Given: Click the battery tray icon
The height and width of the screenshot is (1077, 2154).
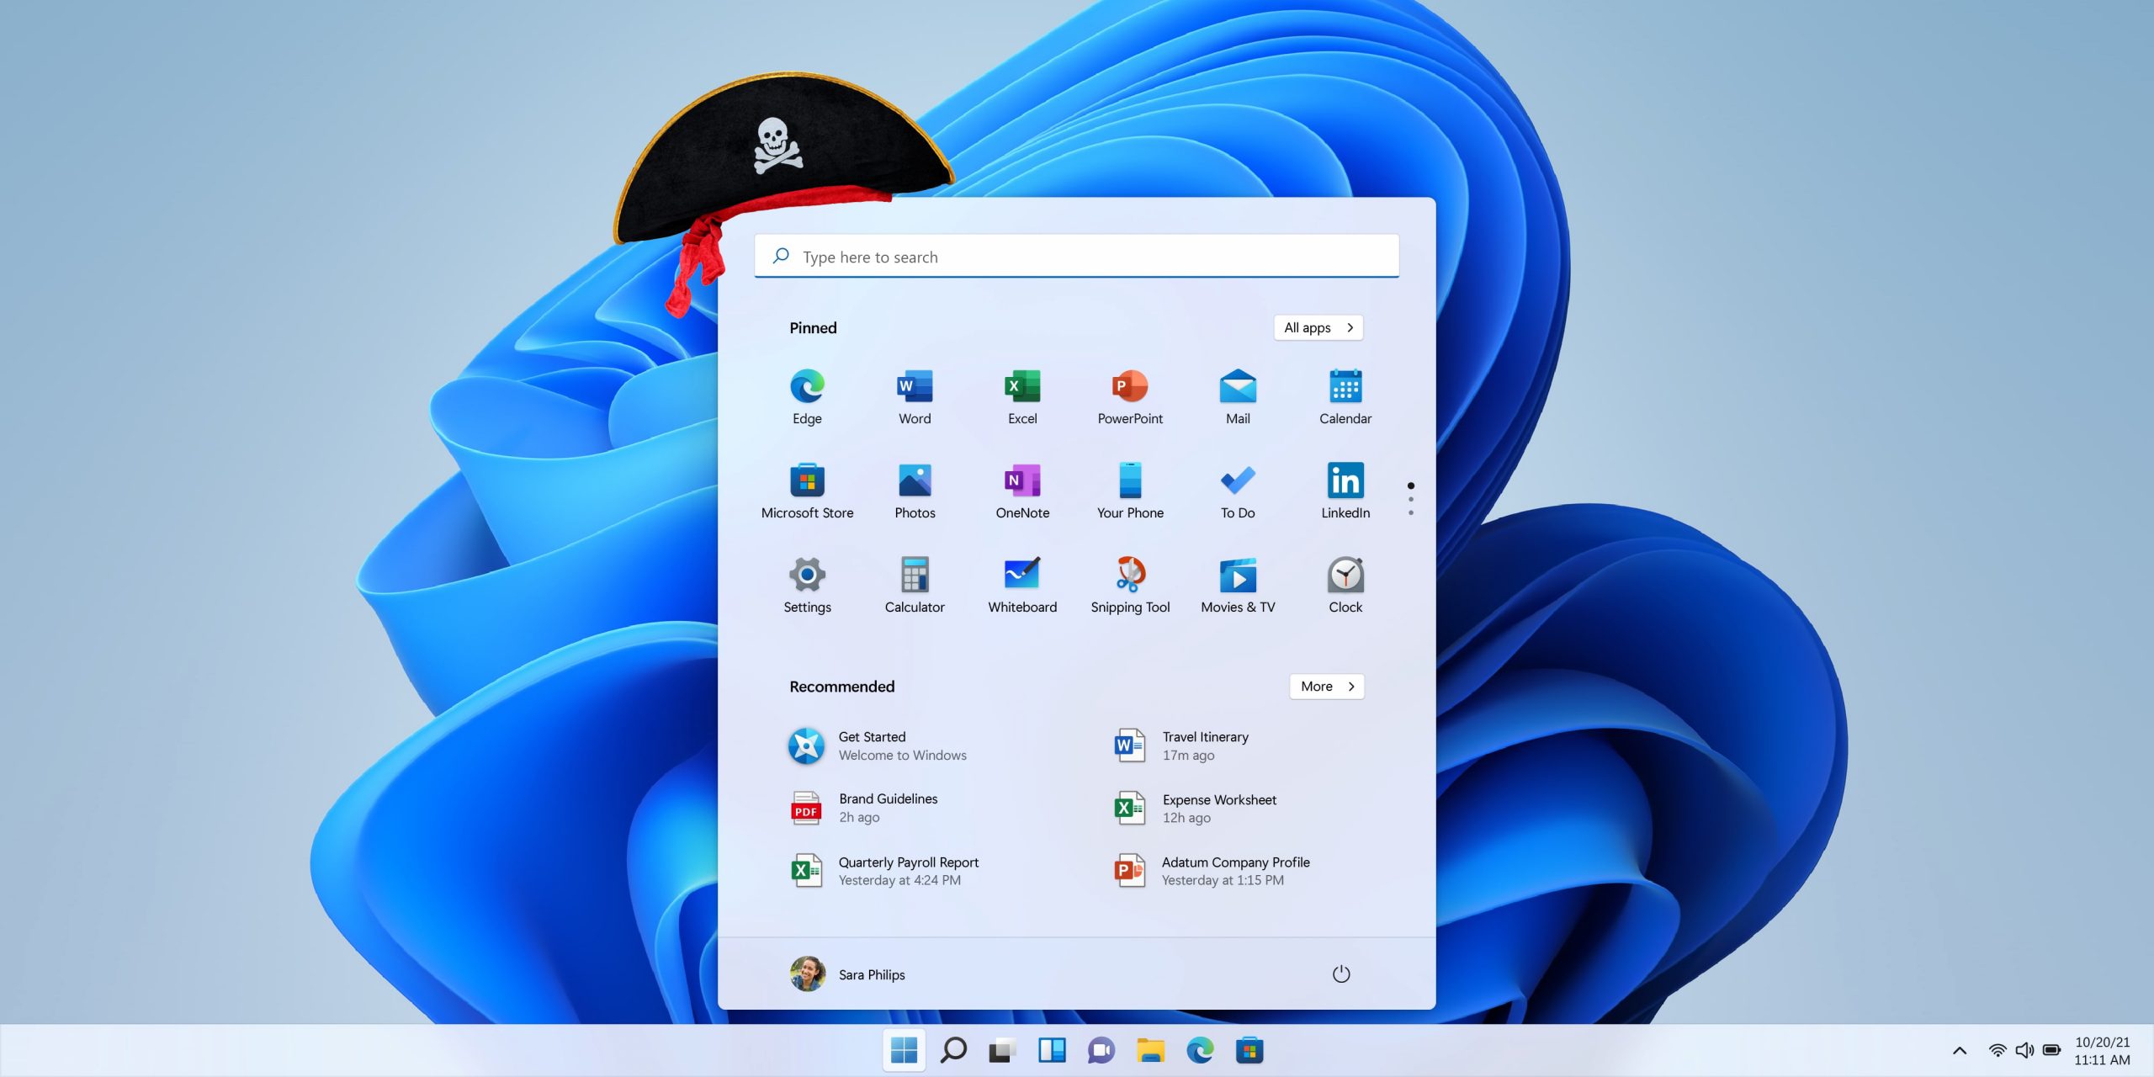Looking at the screenshot, I should coord(2052,1050).
